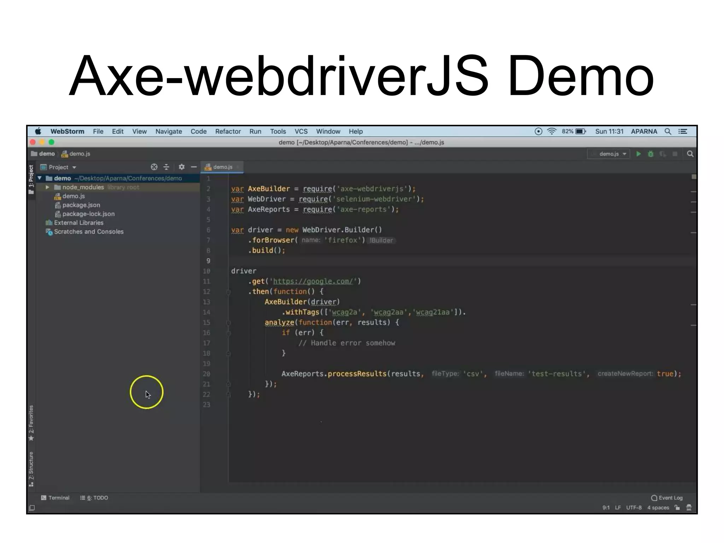Image resolution: width=724 pixels, height=543 pixels.
Task: Hide the Project panel with minus icon
Action: (194, 167)
